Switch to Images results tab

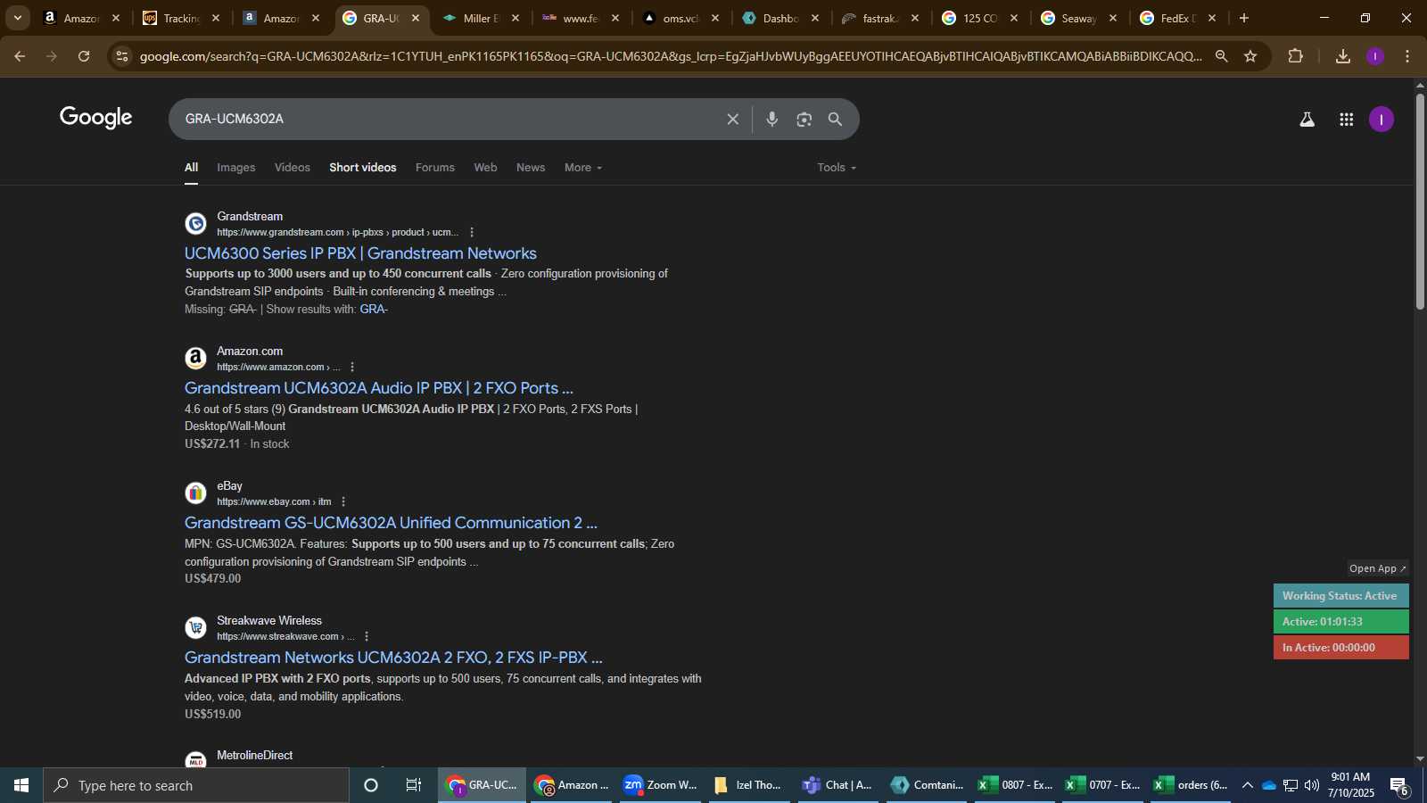pyautogui.click(x=235, y=168)
